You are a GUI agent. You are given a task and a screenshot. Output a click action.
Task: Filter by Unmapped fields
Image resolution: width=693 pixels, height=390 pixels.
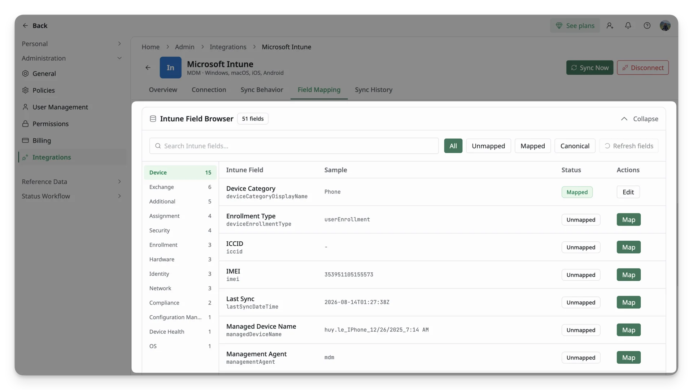tap(488, 146)
